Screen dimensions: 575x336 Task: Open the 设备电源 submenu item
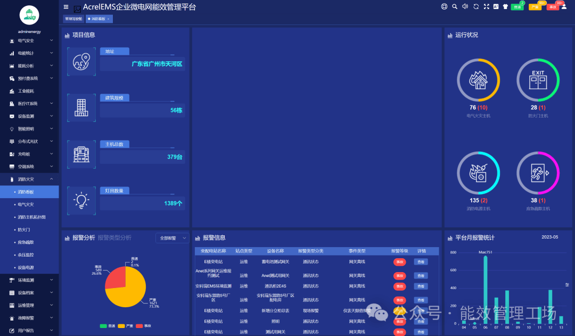coord(29,267)
